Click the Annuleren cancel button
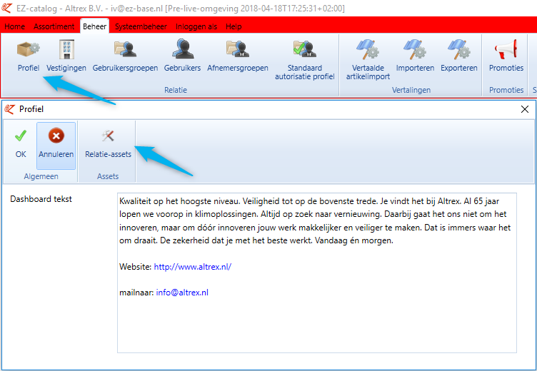The width and height of the screenshot is (537, 371). [56, 146]
